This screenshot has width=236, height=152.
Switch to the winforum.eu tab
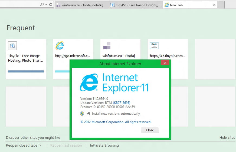point(82,5)
